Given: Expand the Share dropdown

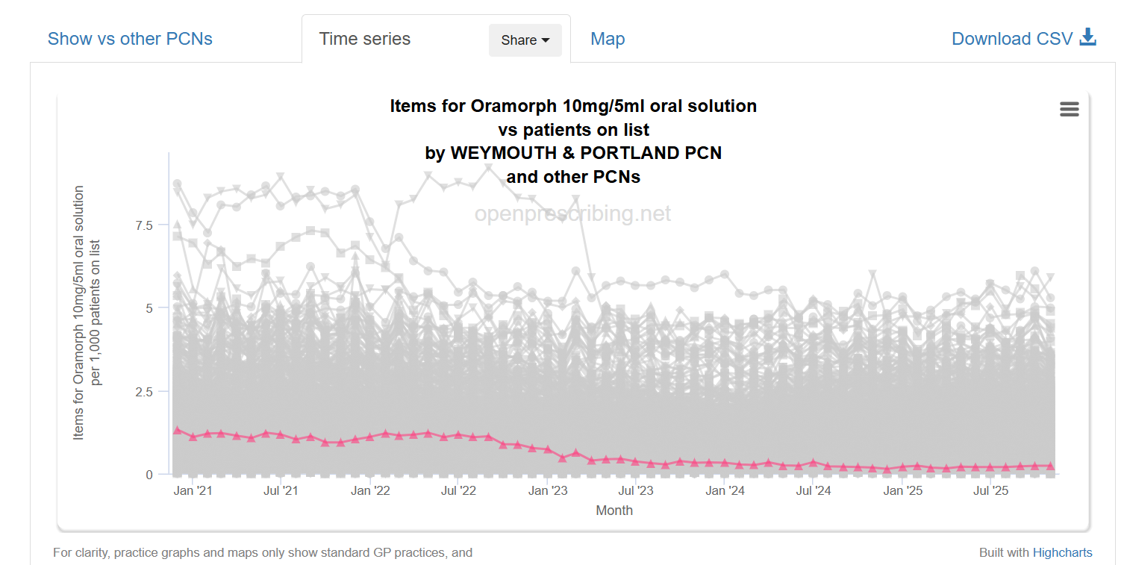Looking at the screenshot, I should pos(525,40).
